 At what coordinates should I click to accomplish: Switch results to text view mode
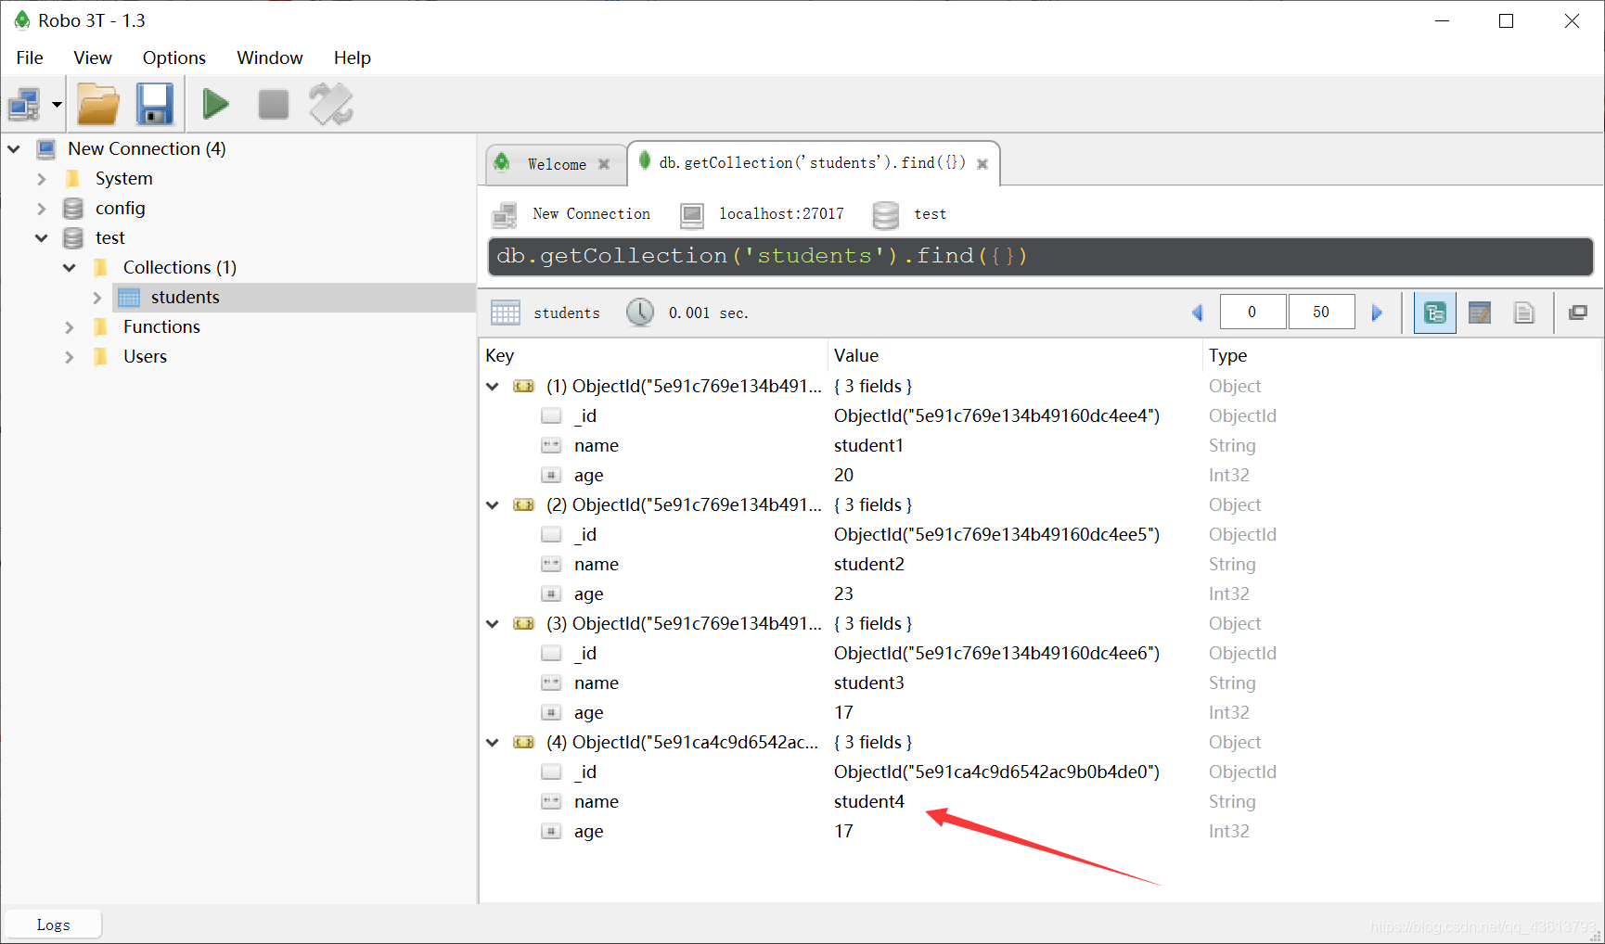[1523, 313]
